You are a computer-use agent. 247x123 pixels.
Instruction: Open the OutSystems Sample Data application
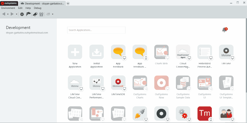(183, 83)
